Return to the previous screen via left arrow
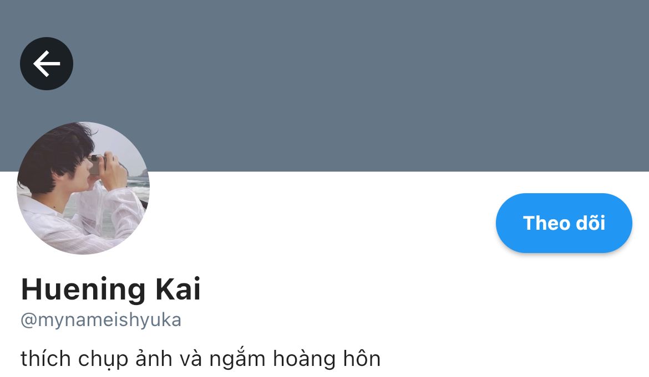The width and height of the screenshot is (649, 377). coord(47,64)
